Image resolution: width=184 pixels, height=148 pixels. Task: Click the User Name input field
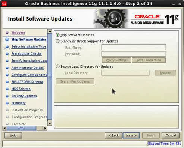pyautogui.click(x=134, y=47)
